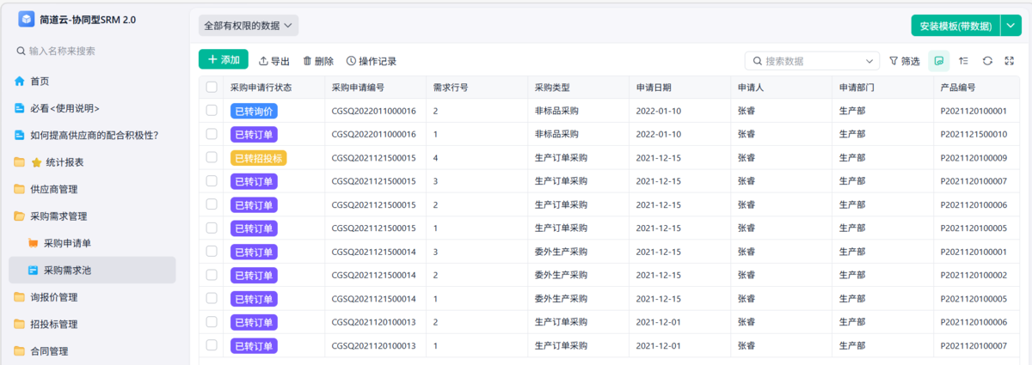Open 采购申请单 in sidebar

tap(67, 243)
